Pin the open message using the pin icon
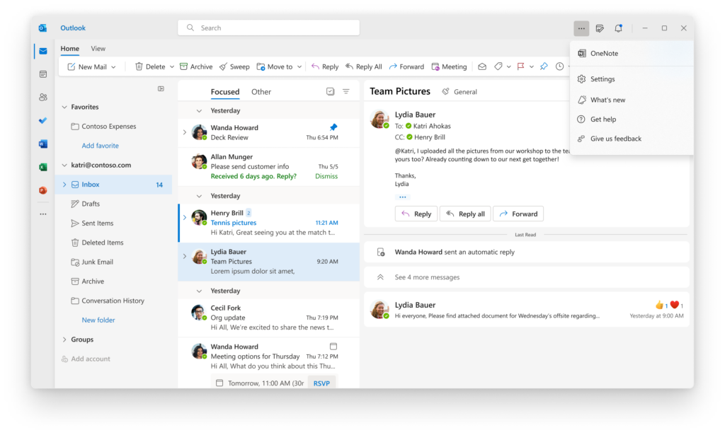The image size is (725, 435). 544,66
